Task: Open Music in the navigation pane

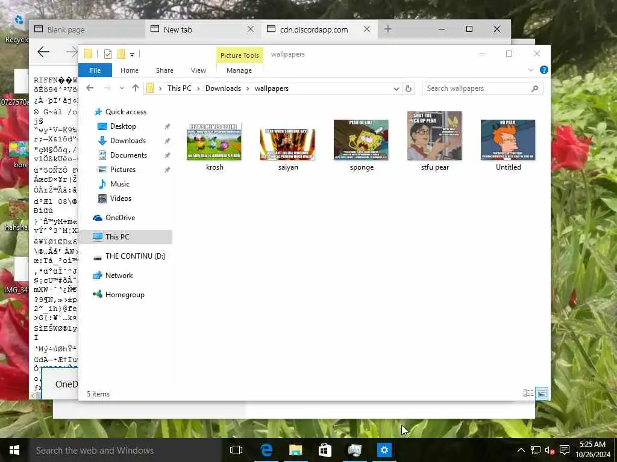Action: click(120, 184)
